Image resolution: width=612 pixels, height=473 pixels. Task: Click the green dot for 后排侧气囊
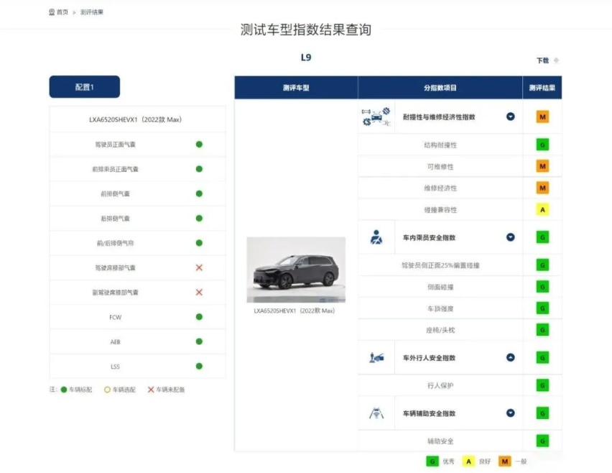[x=199, y=218]
